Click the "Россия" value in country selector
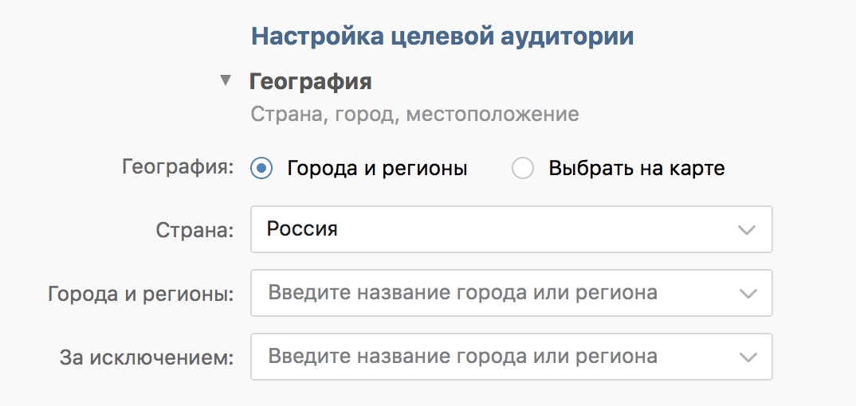The image size is (856, 406). pyautogui.click(x=302, y=229)
